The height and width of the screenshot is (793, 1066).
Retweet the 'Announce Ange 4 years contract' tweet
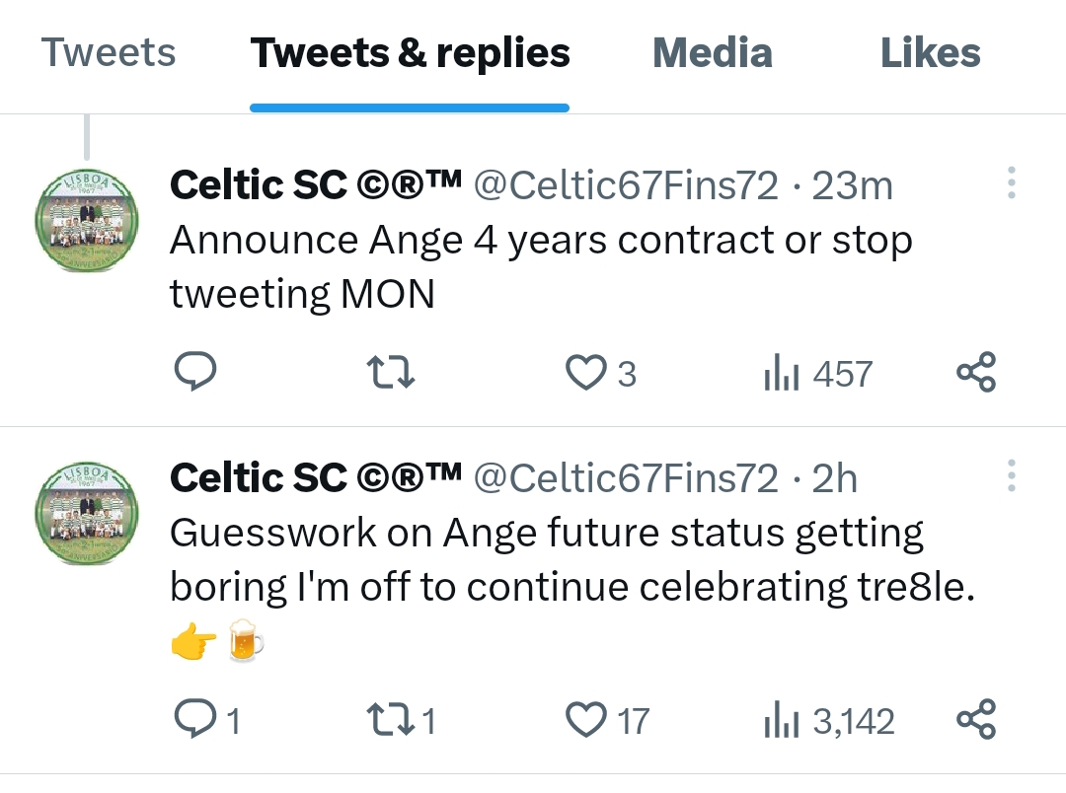tap(390, 373)
